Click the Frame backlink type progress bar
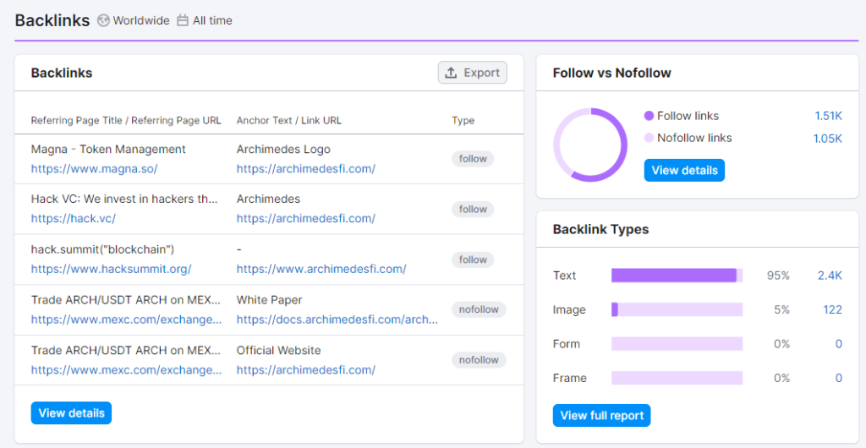Image resolution: width=866 pixels, height=448 pixels. 677,379
